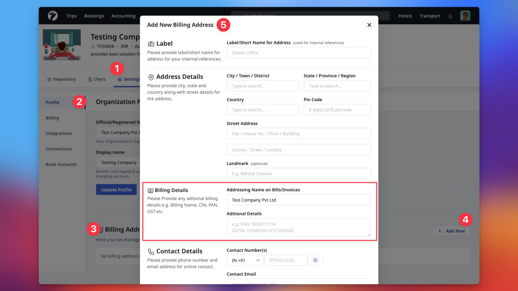Image resolution: width=518 pixels, height=291 pixels.
Task: Click the Label tag icon in the dialog
Action: [x=151, y=43]
